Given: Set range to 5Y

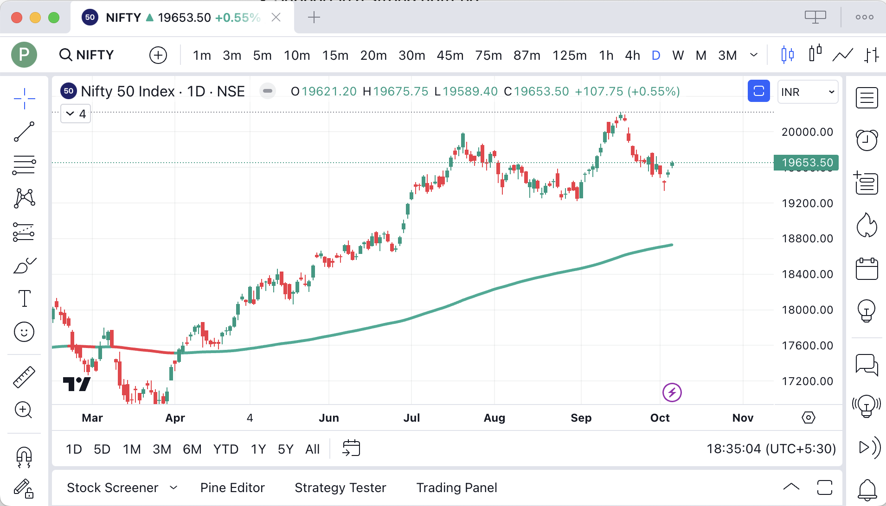Looking at the screenshot, I should tap(286, 449).
